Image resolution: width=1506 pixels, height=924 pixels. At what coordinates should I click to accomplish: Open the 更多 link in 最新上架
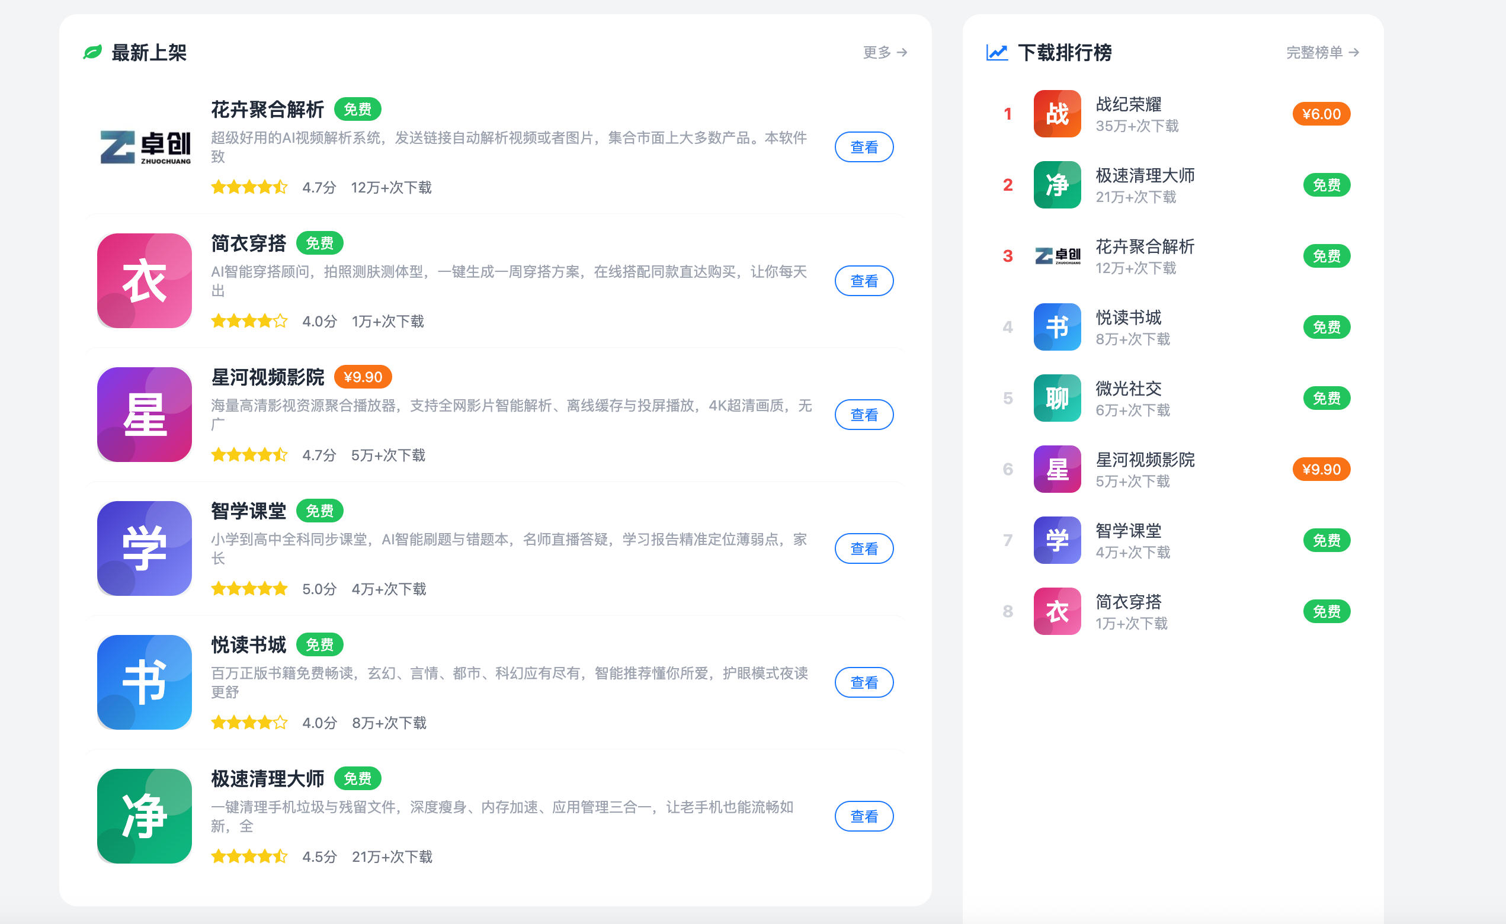click(x=885, y=53)
